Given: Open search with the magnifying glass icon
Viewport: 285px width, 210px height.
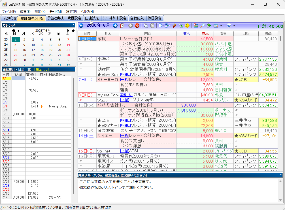Looking at the screenshot, I should click(203, 26).
